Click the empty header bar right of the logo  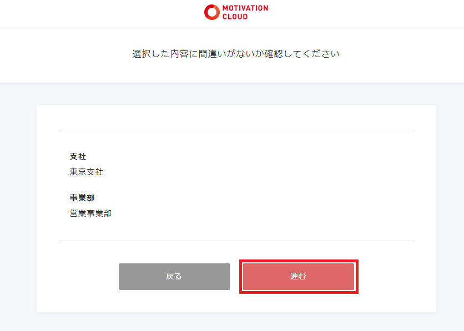[366, 13]
